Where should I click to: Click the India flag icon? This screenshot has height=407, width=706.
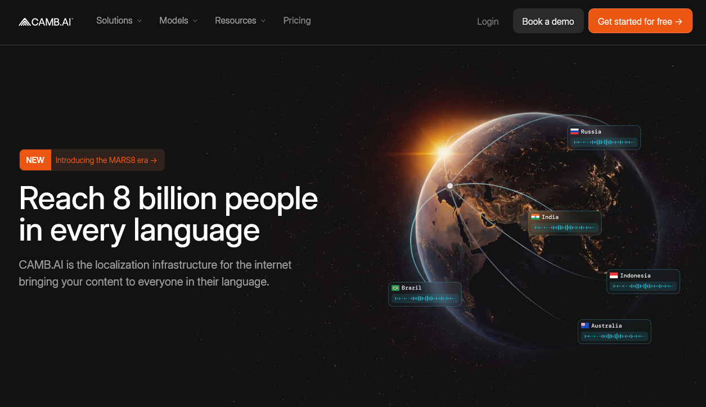(x=535, y=217)
